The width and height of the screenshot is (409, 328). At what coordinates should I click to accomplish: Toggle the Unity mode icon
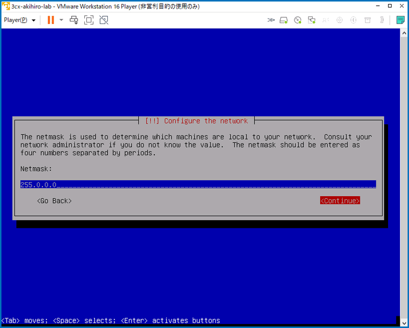pos(104,20)
